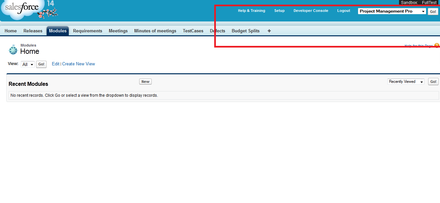Select the Modules tab
Viewport: 440px width, 203px height.
point(58,31)
